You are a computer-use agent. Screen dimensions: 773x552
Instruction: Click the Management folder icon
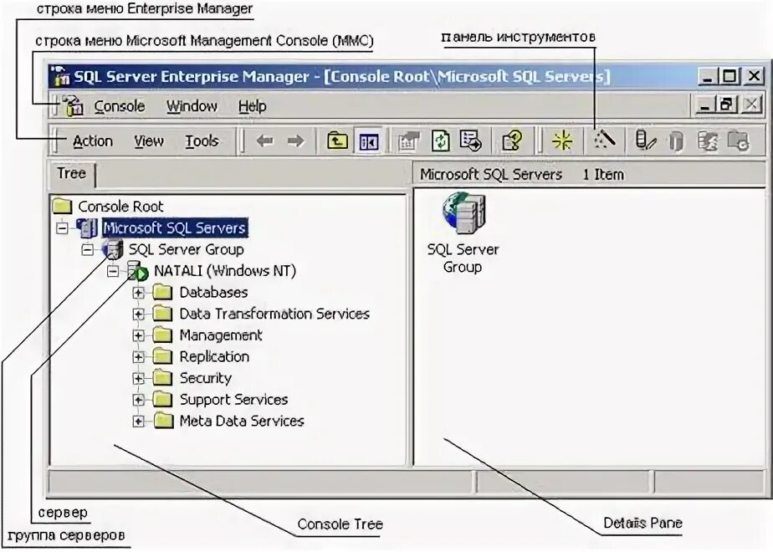pyautogui.click(x=162, y=335)
